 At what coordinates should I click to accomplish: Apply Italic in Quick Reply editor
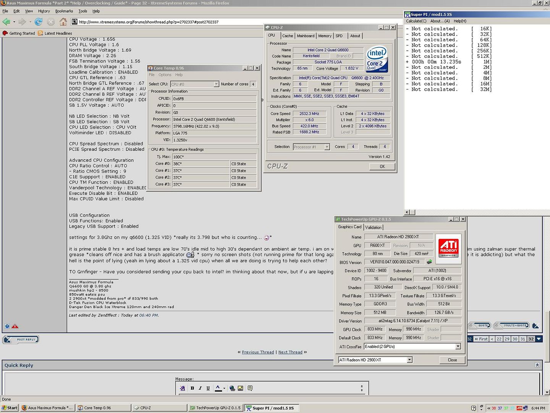pyautogui.click(x=200, y=388)
